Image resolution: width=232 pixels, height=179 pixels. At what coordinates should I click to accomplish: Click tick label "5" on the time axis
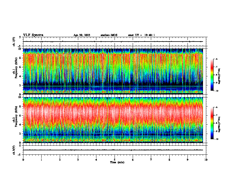point(115,160)
